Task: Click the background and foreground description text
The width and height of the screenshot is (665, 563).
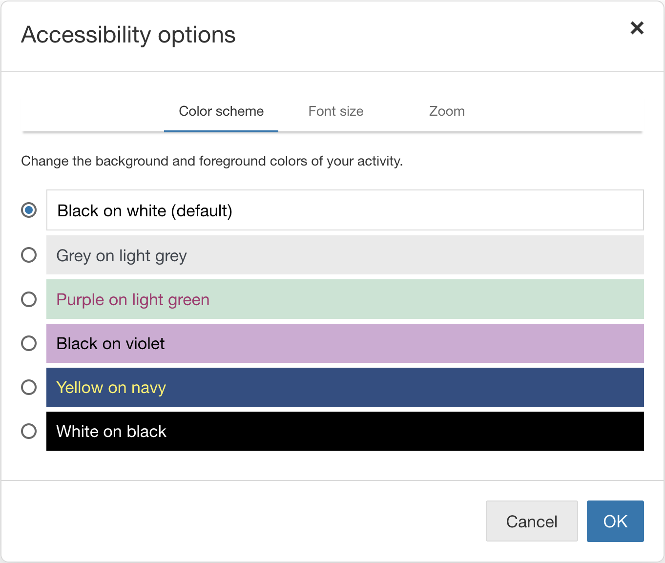Action: click(x=212, y=161)
